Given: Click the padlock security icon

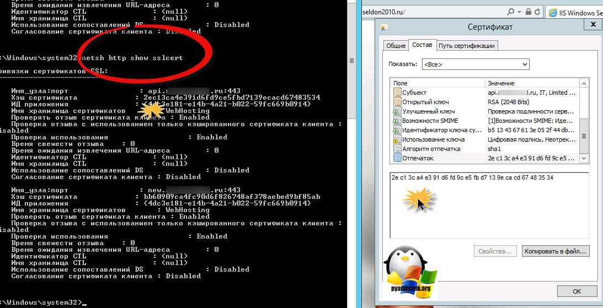Looking at the screenshot, I should pos(528,12).
